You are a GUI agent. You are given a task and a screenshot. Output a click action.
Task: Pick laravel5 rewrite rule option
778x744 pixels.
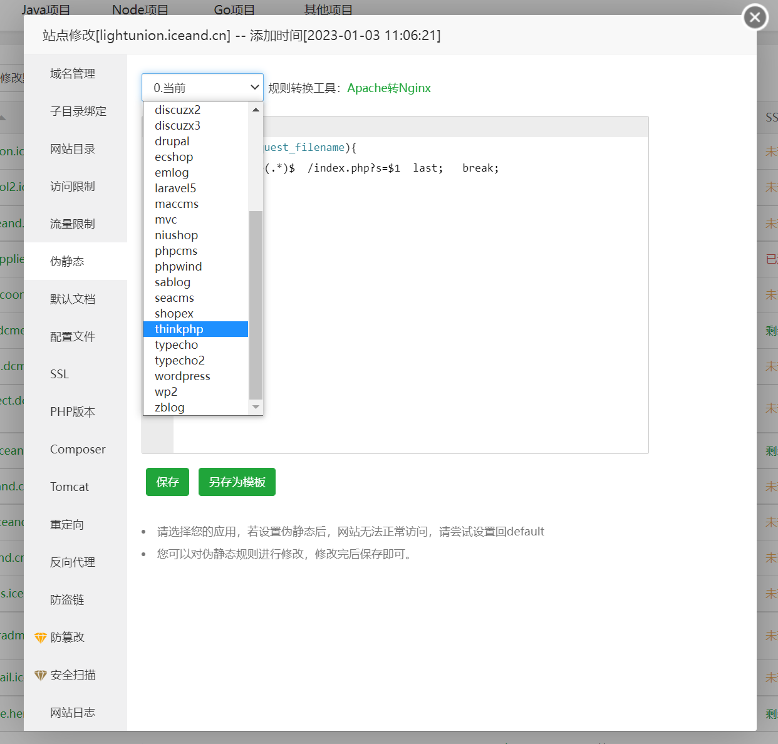(x=175, y=189)
